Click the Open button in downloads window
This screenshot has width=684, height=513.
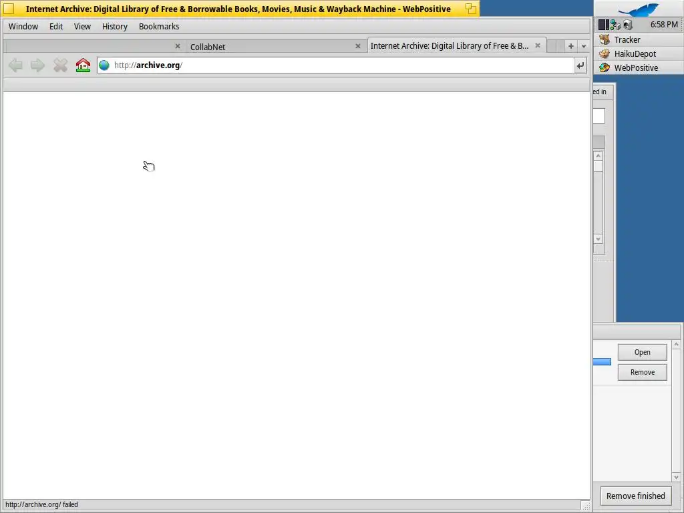(642, 352)
